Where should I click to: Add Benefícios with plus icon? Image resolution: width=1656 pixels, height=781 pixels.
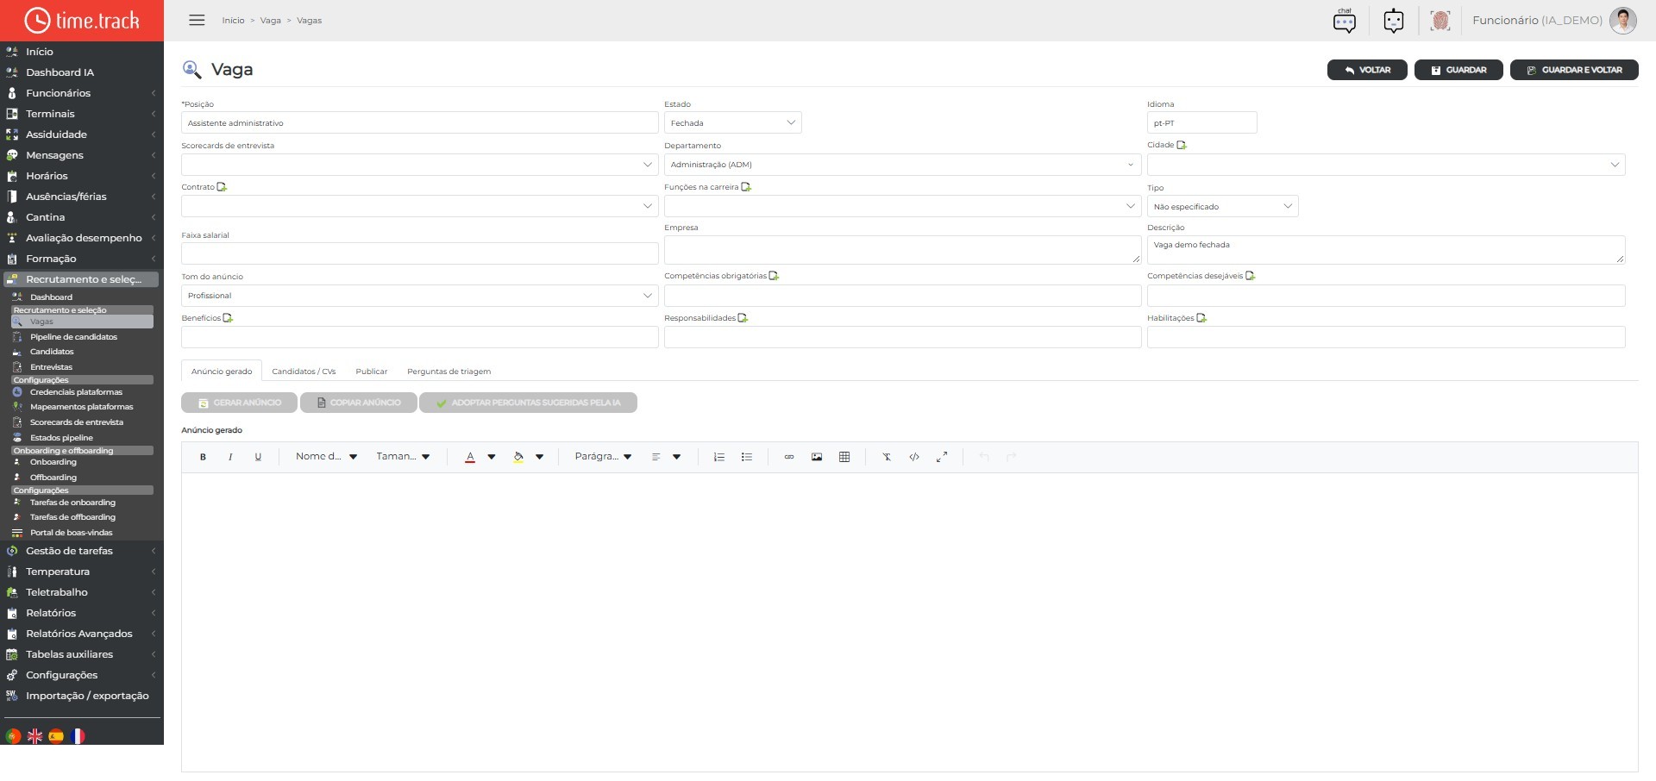[228, 318]
